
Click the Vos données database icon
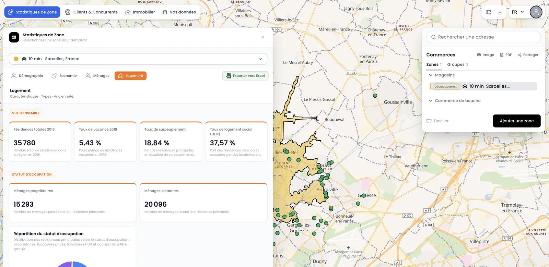click(x=165, y=12)
